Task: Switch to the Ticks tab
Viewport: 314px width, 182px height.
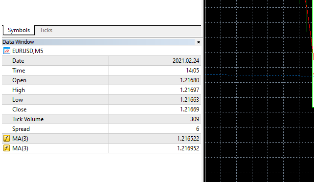Action: [x=46, y=30]
